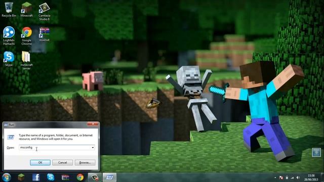Select the minecraft server folder on desktop

(26, 60)
